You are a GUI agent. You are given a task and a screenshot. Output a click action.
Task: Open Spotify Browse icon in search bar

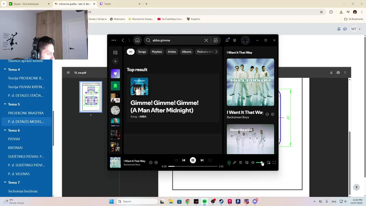pos(216,40)
